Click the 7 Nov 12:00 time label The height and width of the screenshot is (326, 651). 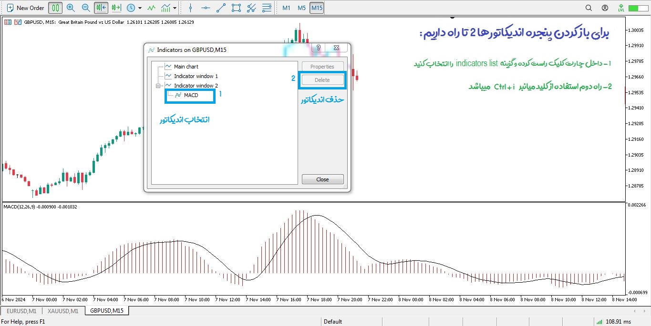227,300
